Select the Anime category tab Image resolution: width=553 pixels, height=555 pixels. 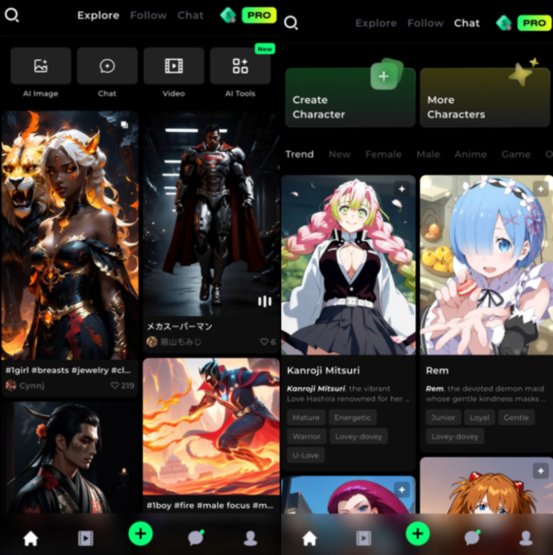pyautogui.click(x=470, y=154)
